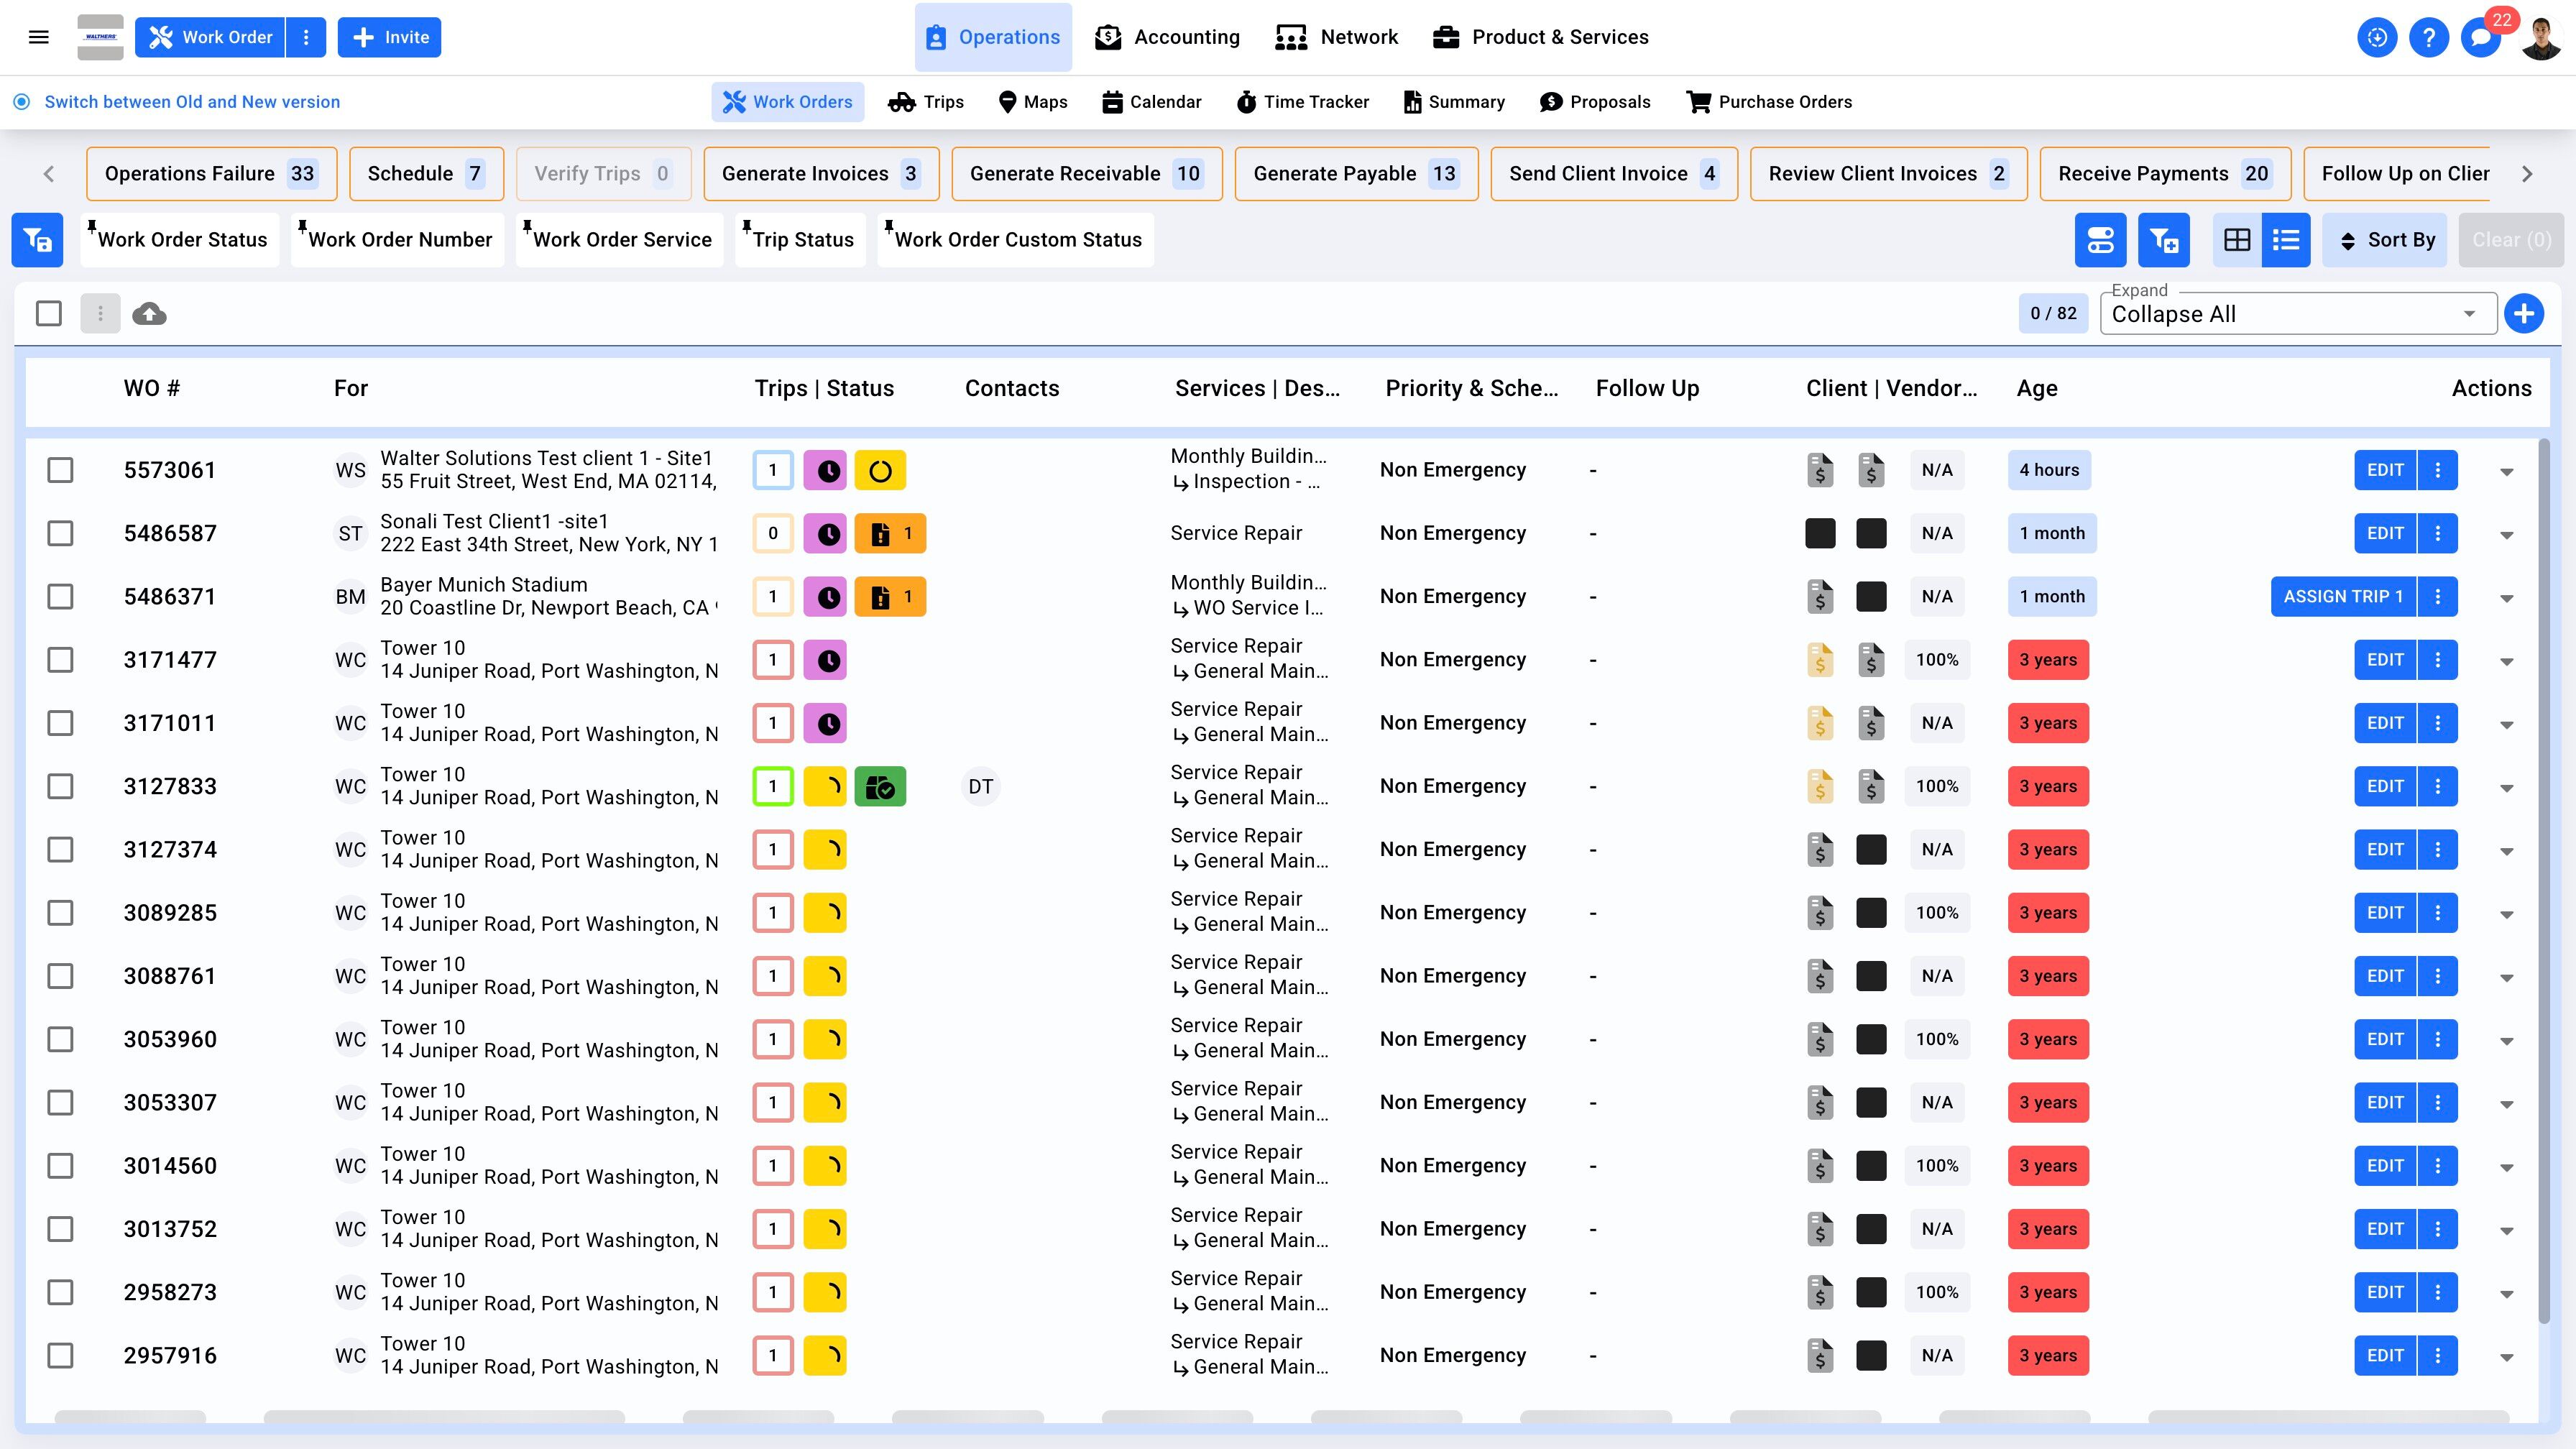Toggle Switch between Old and New version

pos(22,102)
